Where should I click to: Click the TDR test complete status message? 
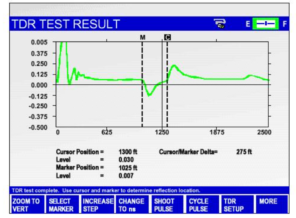[x=106, y=190]
